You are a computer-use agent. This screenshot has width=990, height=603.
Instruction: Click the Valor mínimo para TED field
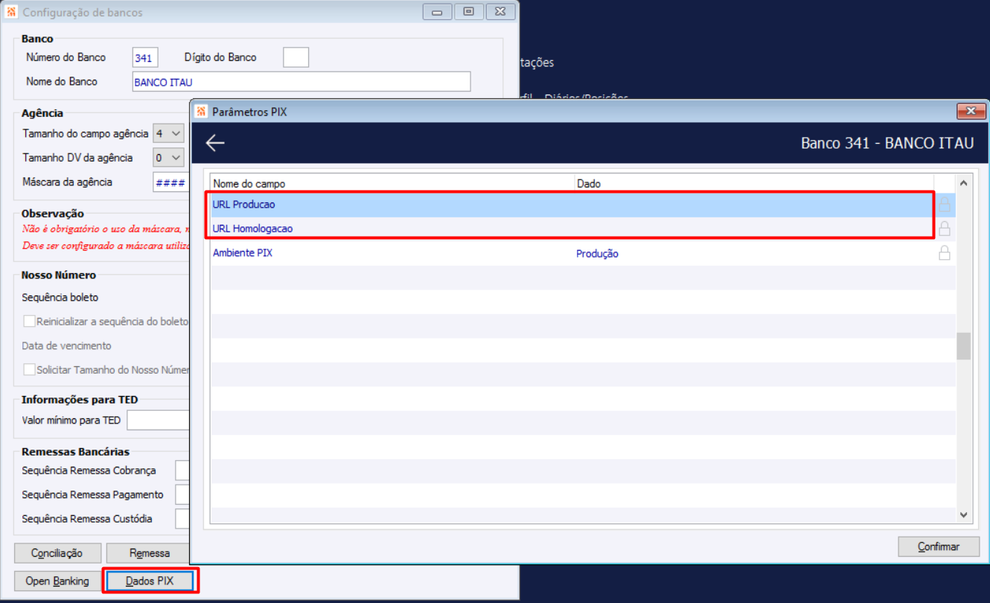pyautogui.click(x=159, y=421)
